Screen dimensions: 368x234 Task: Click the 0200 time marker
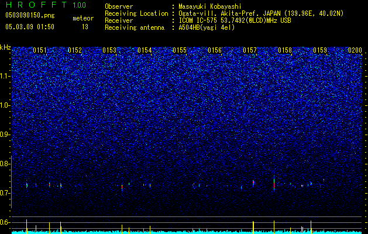[355, 50]
